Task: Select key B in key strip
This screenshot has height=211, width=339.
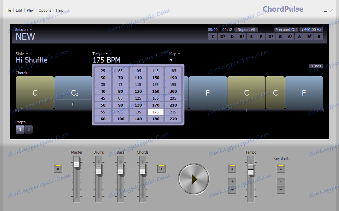Action: [x=319, y=36]
